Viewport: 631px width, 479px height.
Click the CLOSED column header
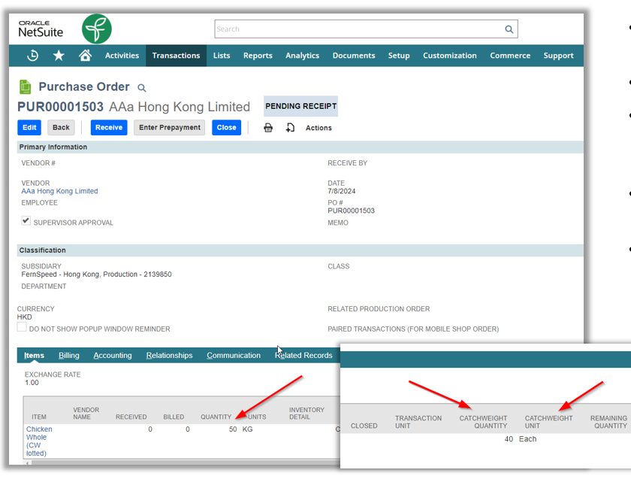(364, 426)
